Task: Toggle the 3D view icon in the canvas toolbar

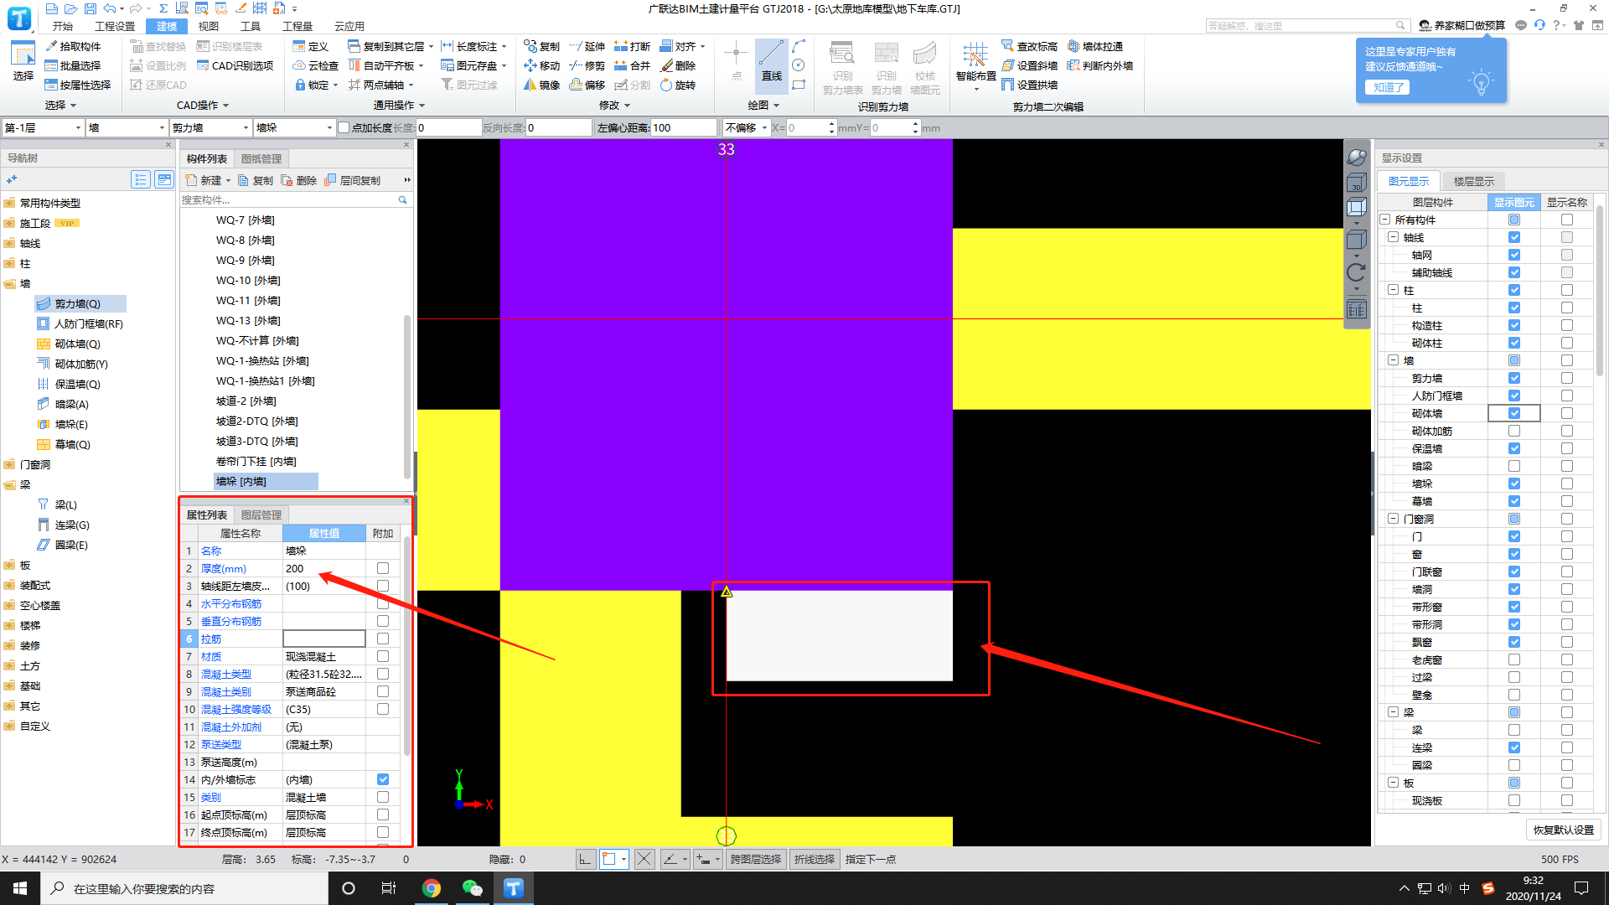Action: tap(1357, 182)
